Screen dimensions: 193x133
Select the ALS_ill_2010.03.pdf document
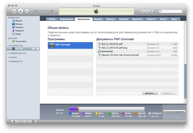click(x=137, y=44)
